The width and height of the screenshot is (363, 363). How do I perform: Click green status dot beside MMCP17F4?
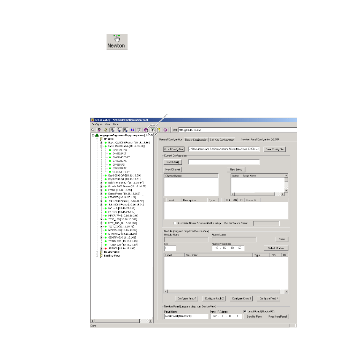tap(106, 216)
